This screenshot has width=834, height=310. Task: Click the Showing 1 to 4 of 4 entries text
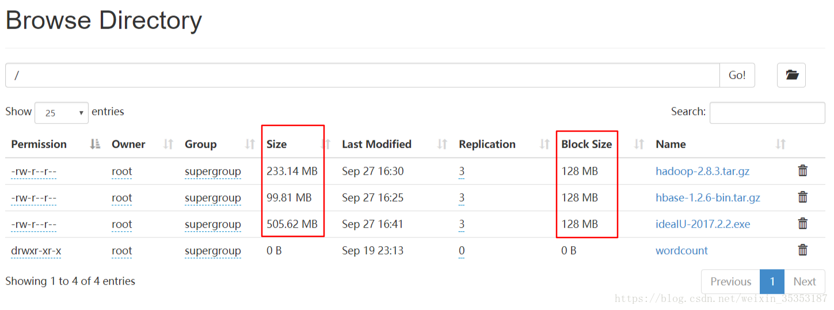click(x=70, y=281)
